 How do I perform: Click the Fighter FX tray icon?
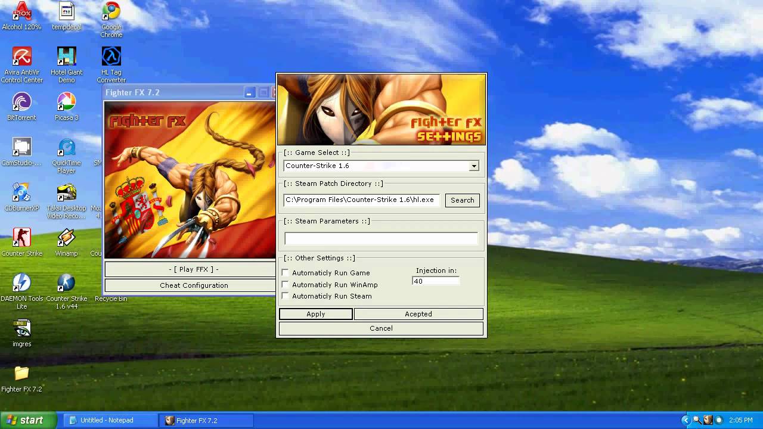click(708, 420)
